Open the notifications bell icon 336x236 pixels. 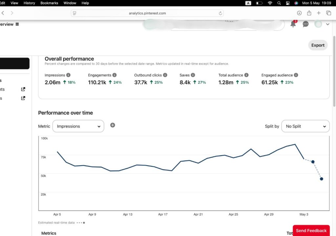pos(293,24)
